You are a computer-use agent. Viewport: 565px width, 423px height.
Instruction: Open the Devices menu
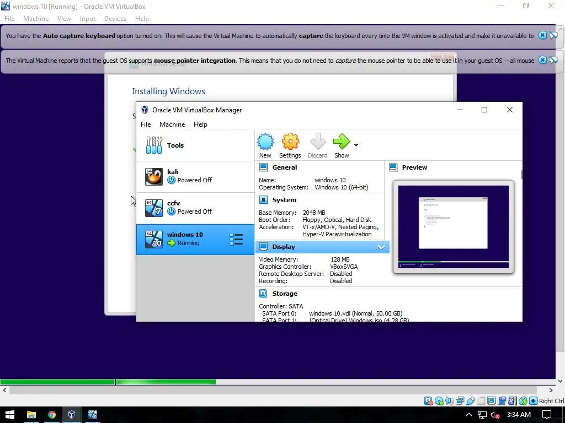[115, 19]
